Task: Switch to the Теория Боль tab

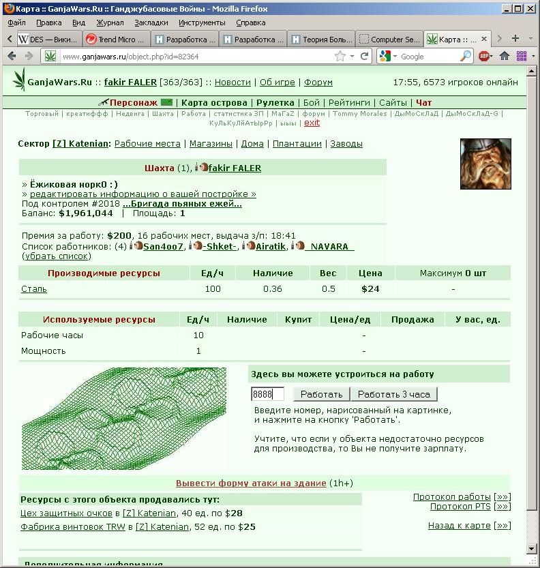Action: [x=322, y=39]
